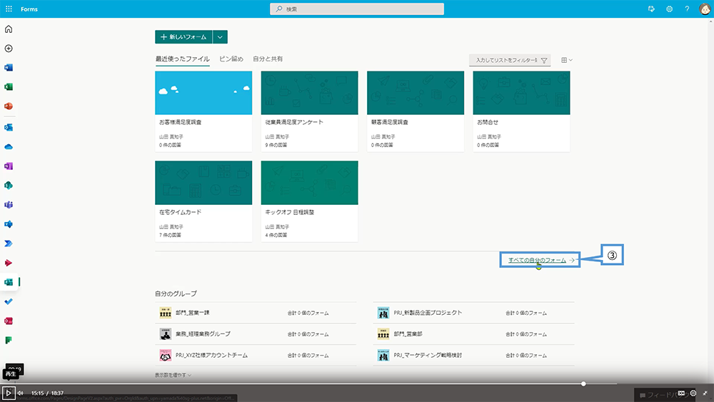Open the お客様満足度調査 form thumbnail
The width and height of the screenshot is (714, 402).
pos(203,93)
